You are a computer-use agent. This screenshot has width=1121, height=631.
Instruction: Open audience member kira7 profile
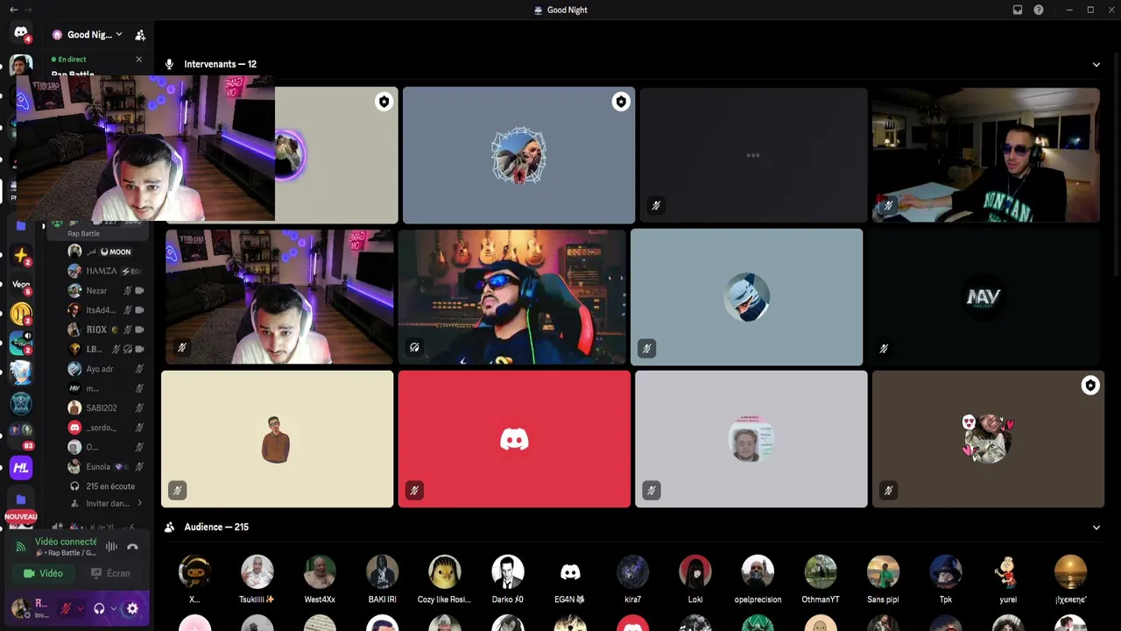(632, 579)
